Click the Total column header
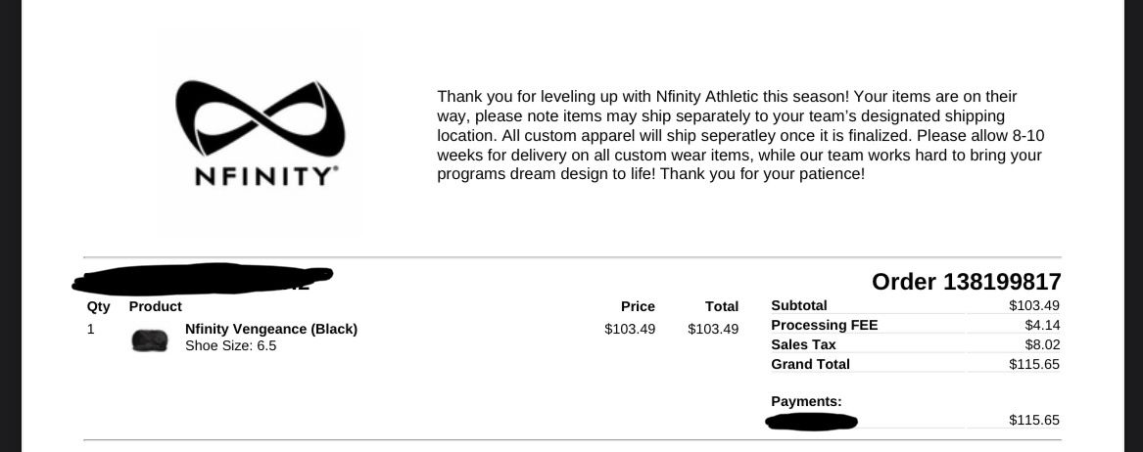Screen dimensions: 1143x452 coord(722,306)
